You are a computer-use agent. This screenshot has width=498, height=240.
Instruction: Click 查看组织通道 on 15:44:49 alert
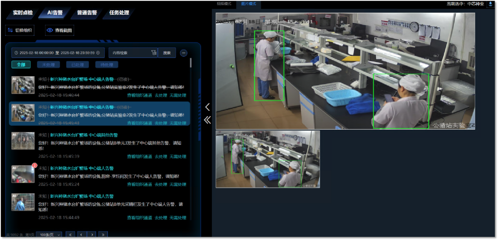pyautogui.click(x=140, y=218)
